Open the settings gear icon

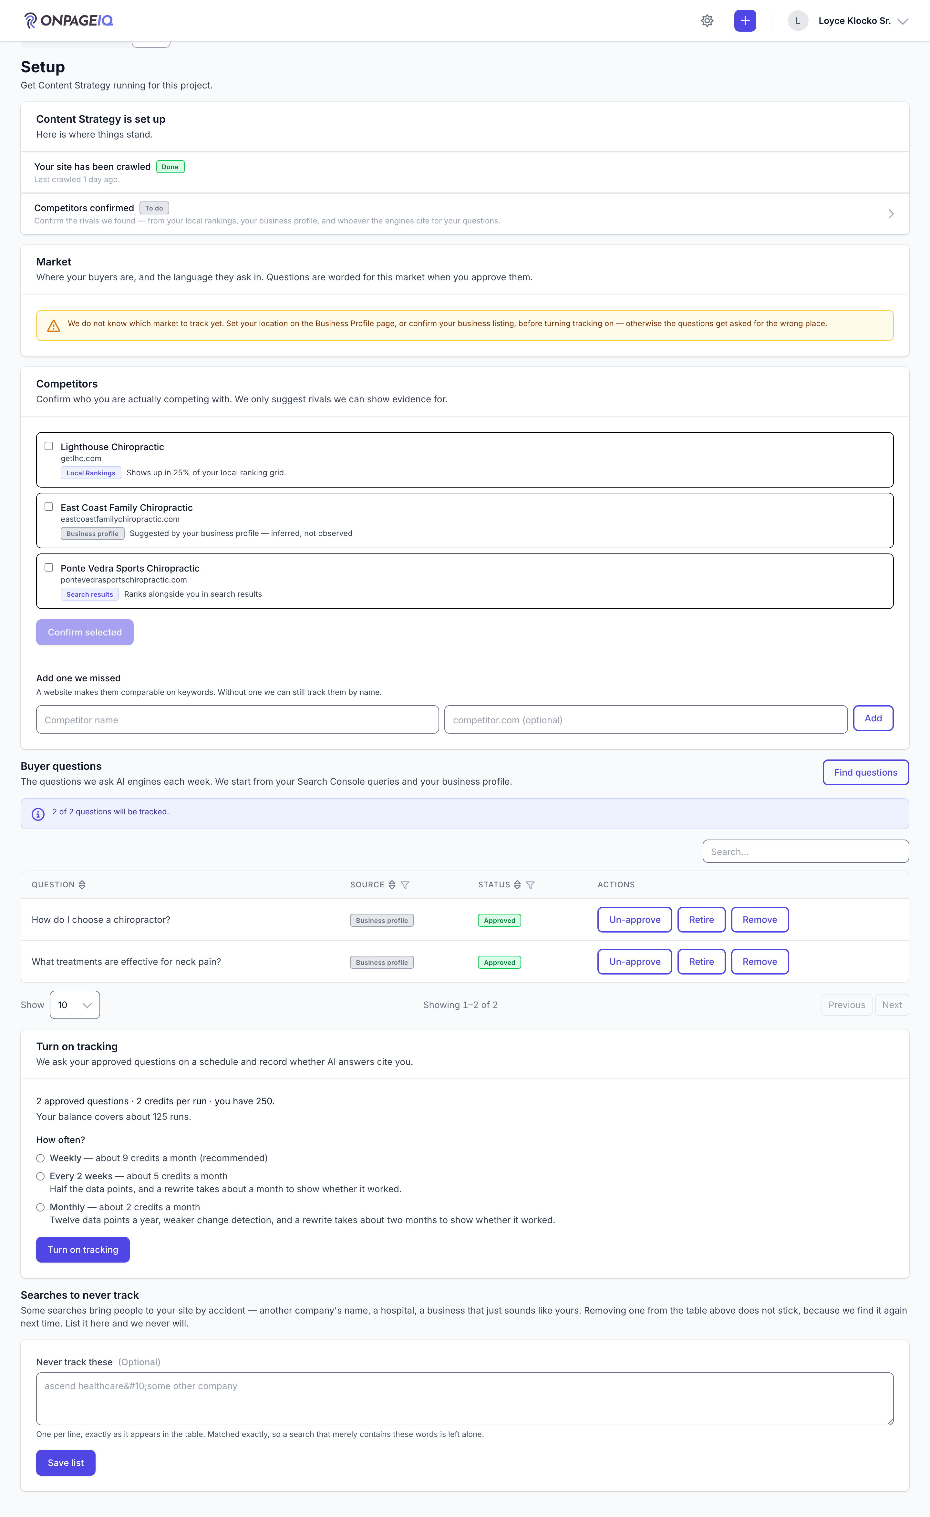tap(707, 21)
